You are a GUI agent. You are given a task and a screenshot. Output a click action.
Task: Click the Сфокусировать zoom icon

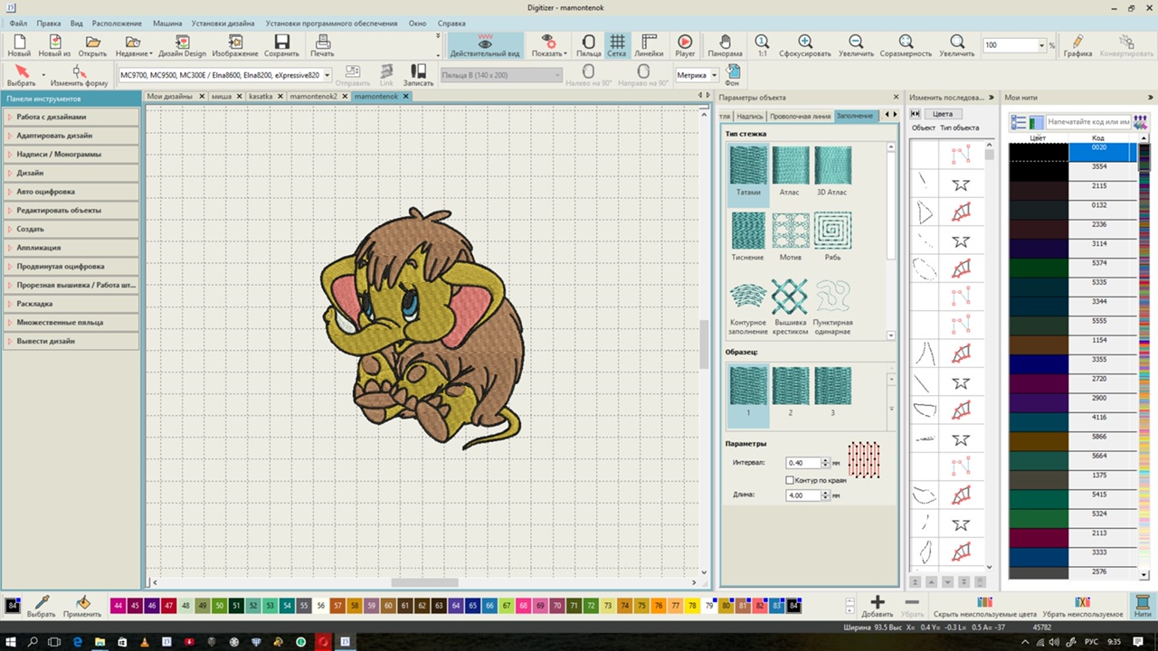pos(805,45)
